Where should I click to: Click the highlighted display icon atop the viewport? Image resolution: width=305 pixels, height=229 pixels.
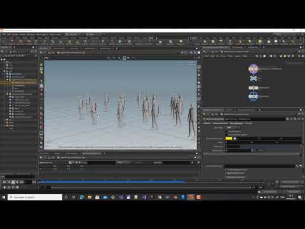(x=125, y=58)
